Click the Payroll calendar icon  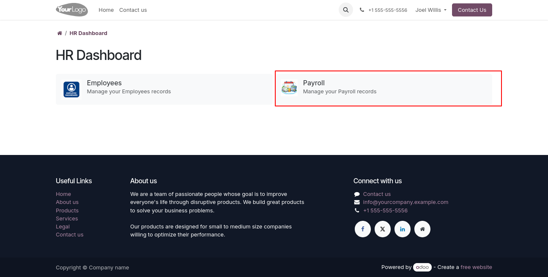[x=289, y=88]
